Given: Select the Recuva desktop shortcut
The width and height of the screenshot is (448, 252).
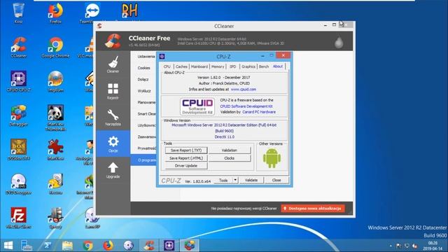Looking at the screenshot, I should 55,184.
